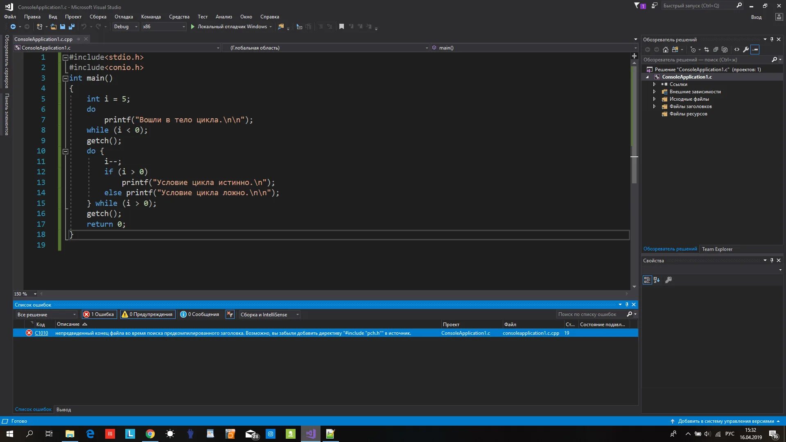Click the View Code icon in Solution Explorer
This screenshot has height=442, width=786.
point(737,50)
